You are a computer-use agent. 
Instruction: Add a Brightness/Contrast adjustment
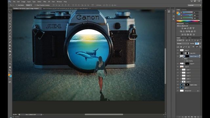point(182,29)
